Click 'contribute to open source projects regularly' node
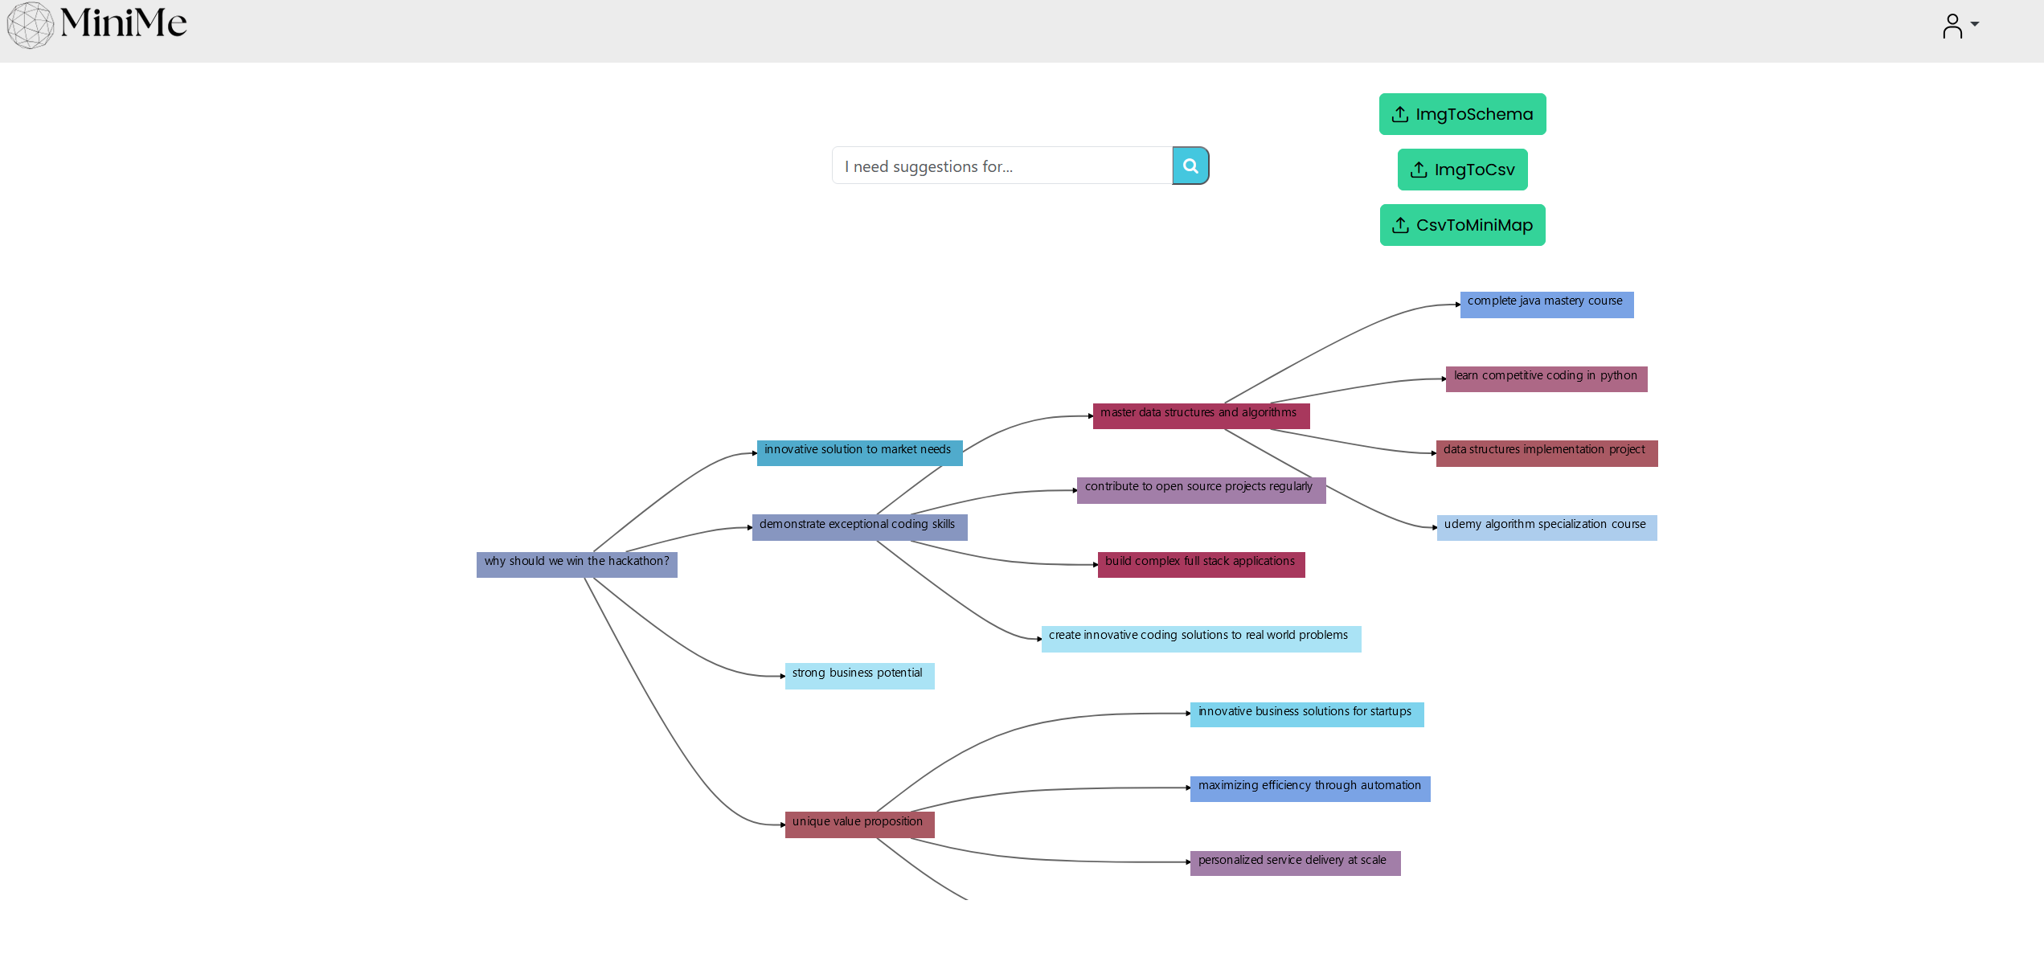The image size is (2044, 978). coord(1200,490)
